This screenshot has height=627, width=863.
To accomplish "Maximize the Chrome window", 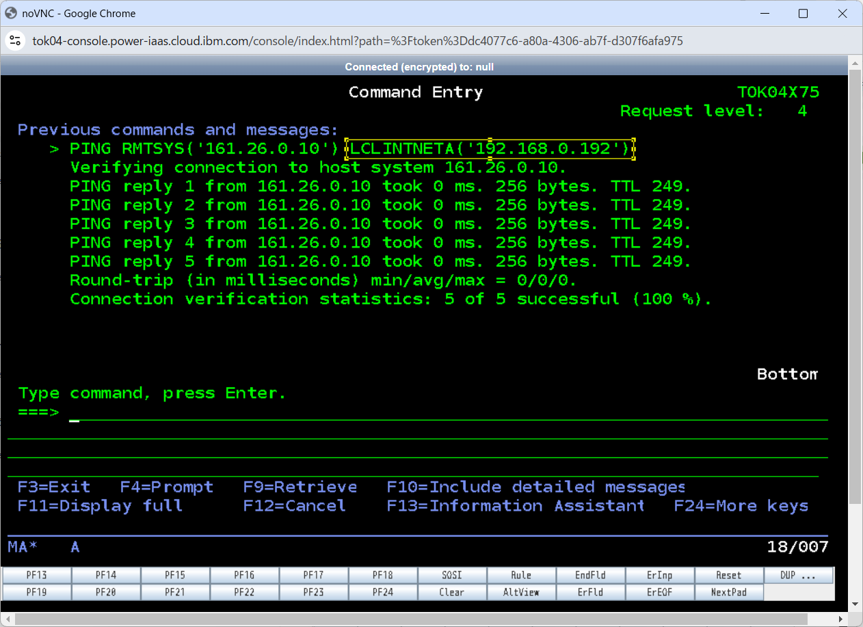I will click(x=804, y=14).
